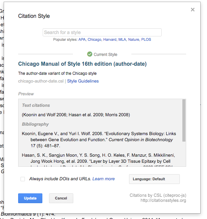Image resolution: width=207 pixels, height=219 pixels.
Task: Close the Citation Style dialog
Action: coord(193,10)
